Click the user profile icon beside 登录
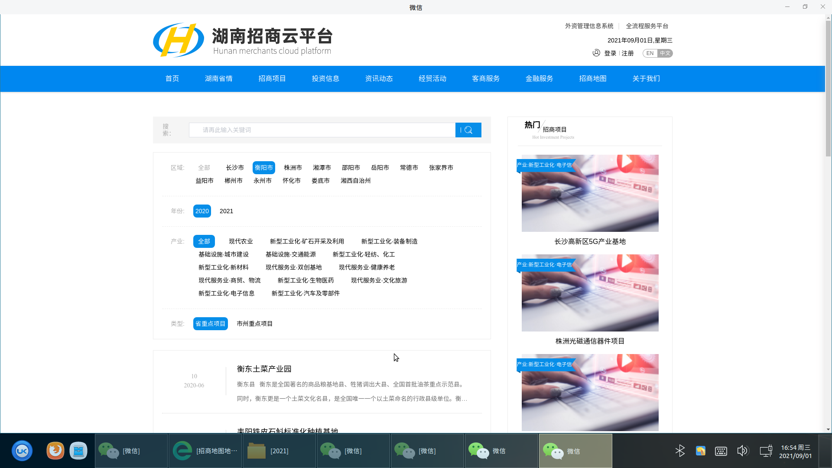Screen dimensions: 832x468 [596, 53]
